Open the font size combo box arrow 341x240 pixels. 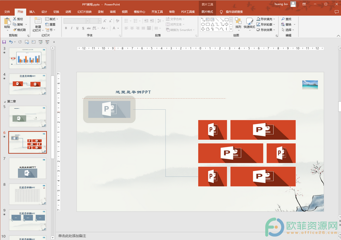coord(100,21)
